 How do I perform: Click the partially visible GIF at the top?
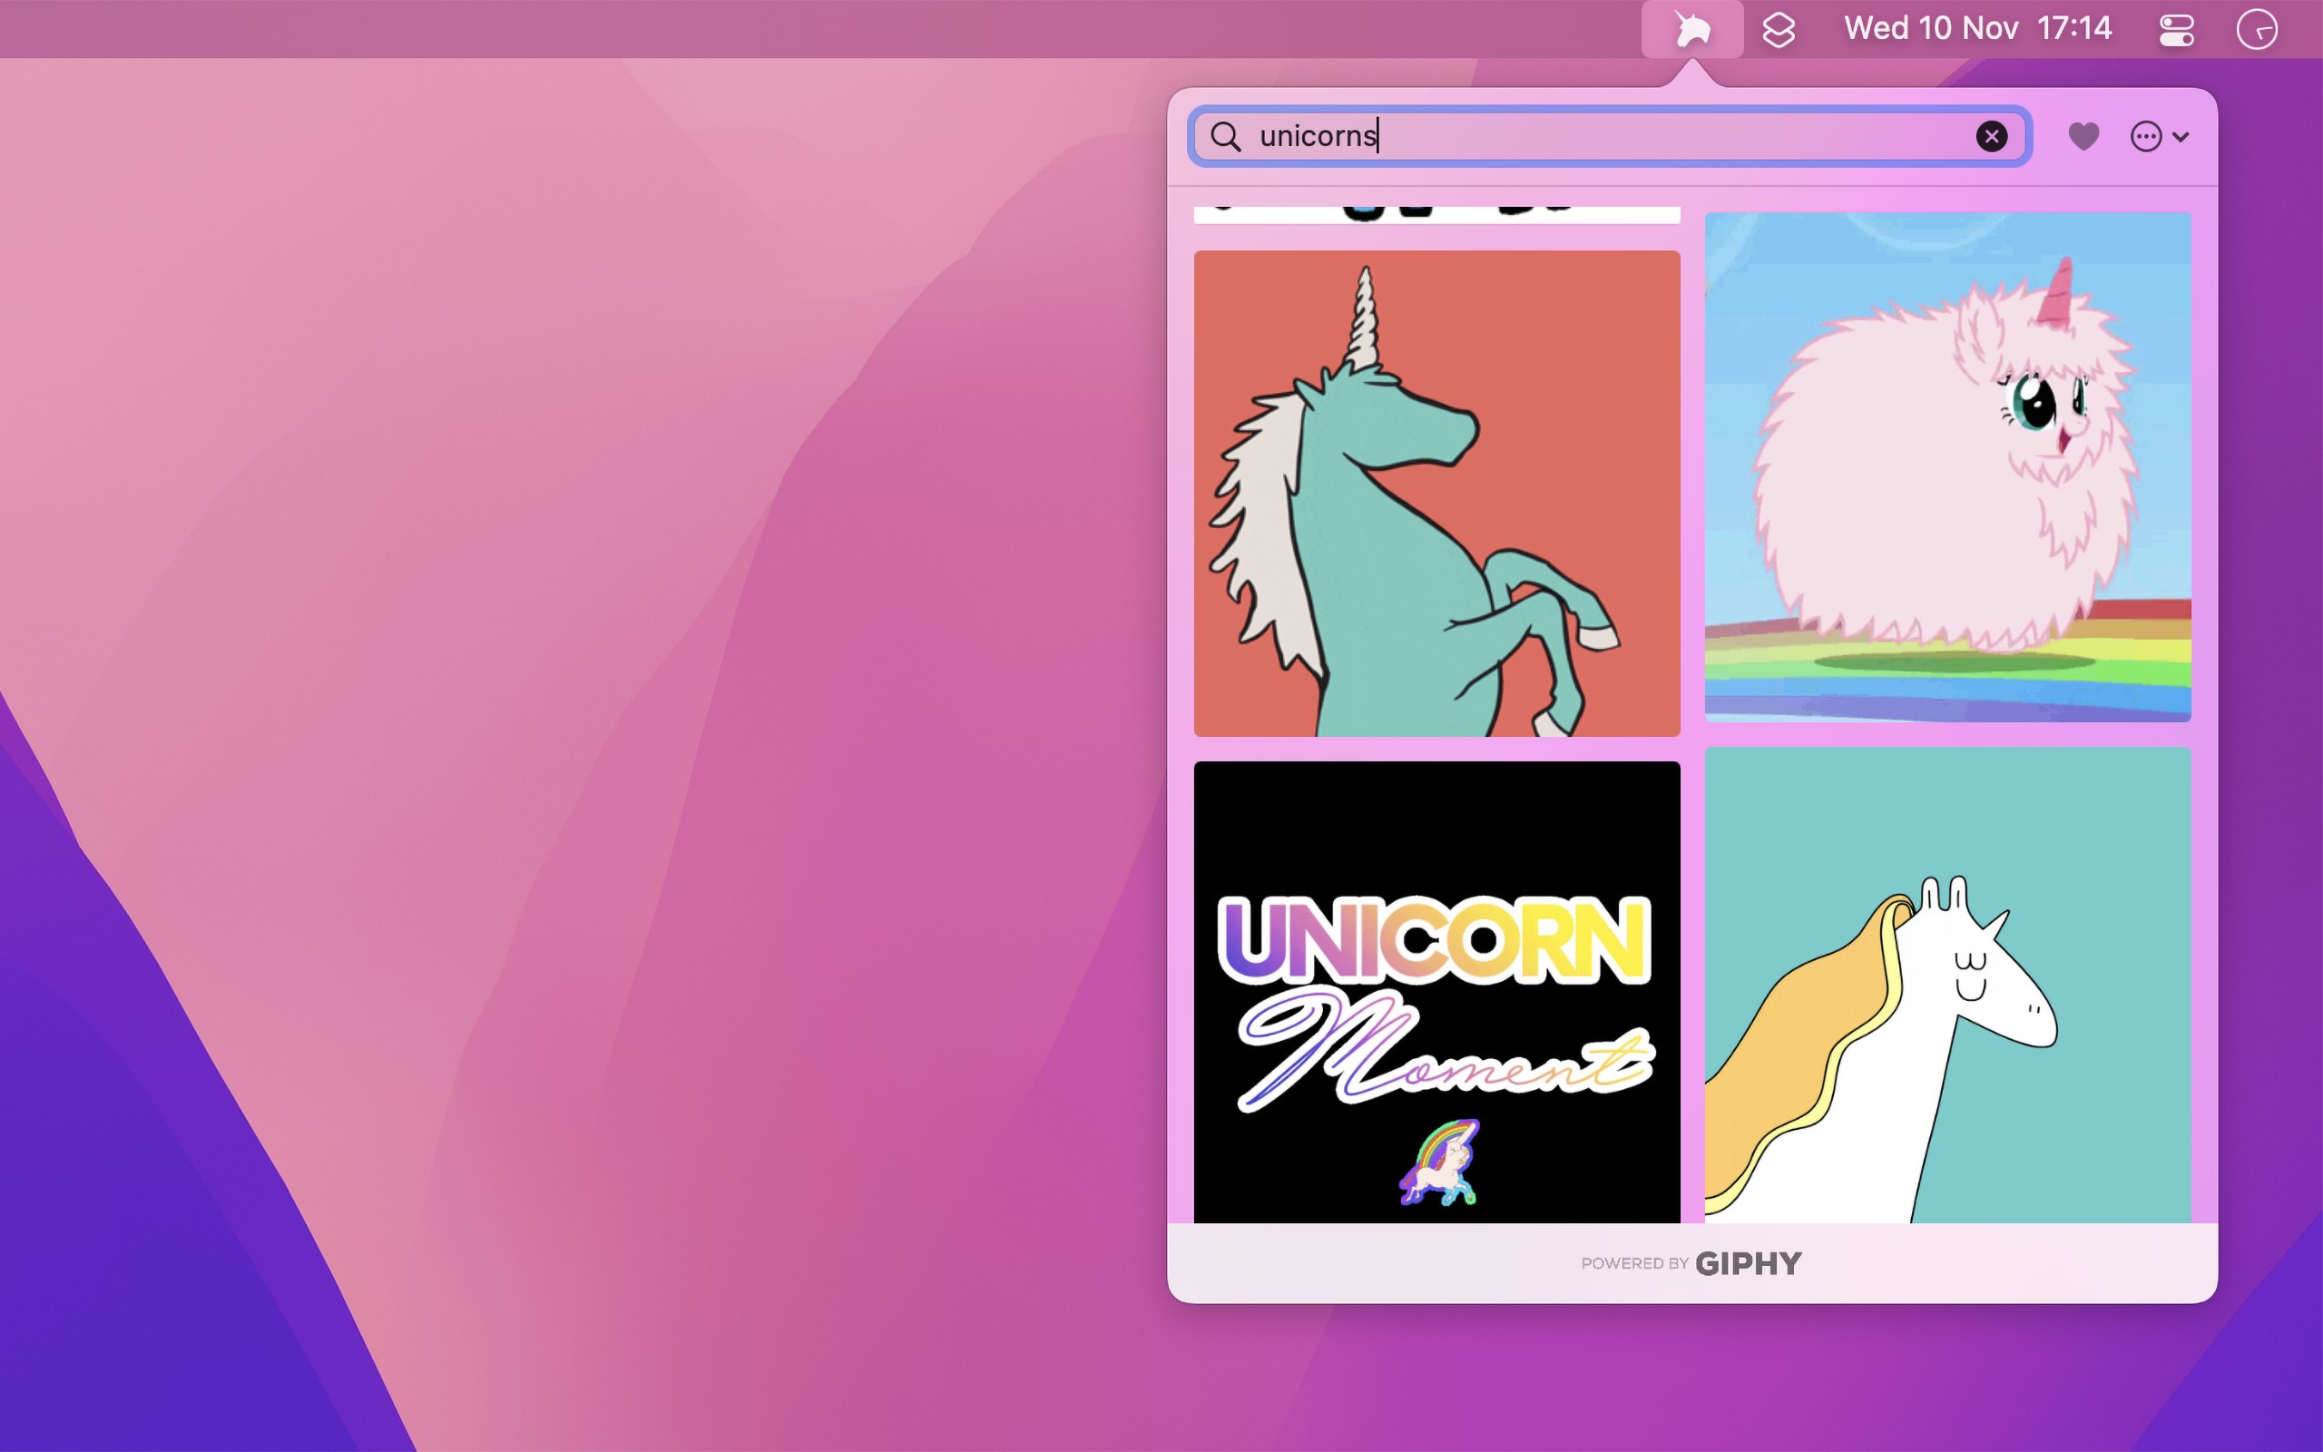click(1436, 213)
